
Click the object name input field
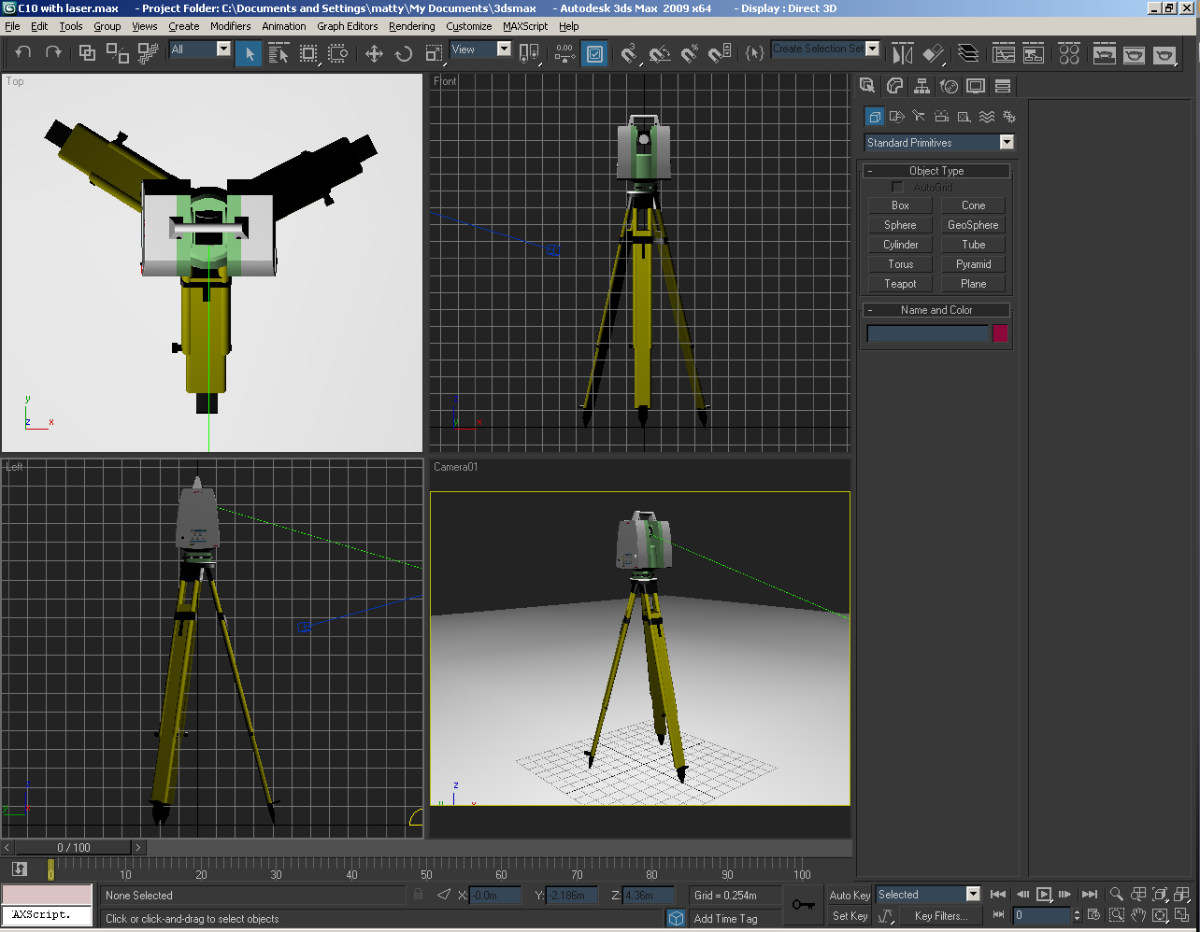927,333
